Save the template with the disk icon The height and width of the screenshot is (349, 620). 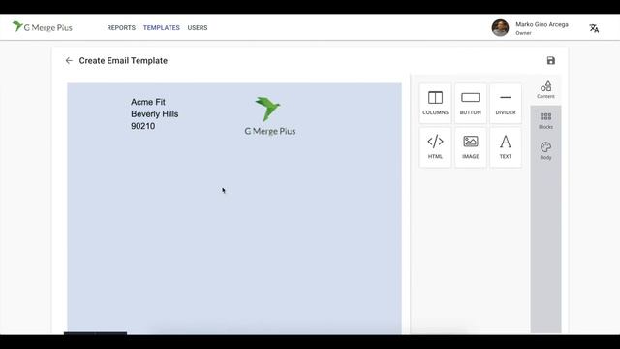[551, 60]
